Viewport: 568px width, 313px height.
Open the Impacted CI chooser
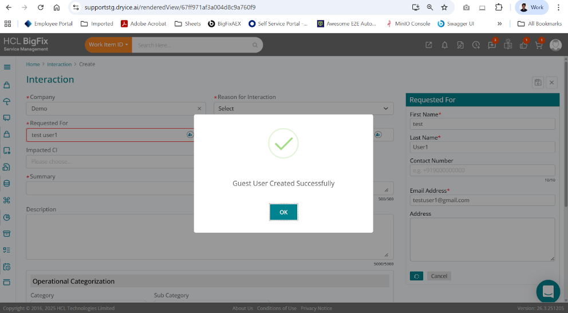point(110,162)
